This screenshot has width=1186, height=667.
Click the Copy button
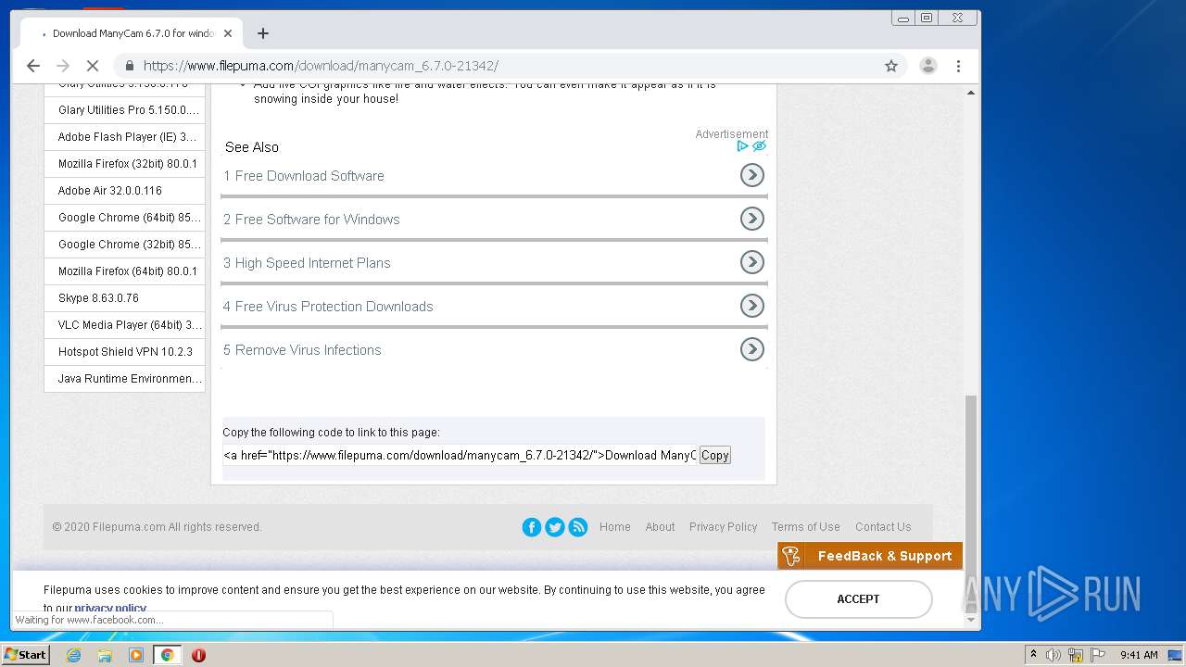point(714,455)
